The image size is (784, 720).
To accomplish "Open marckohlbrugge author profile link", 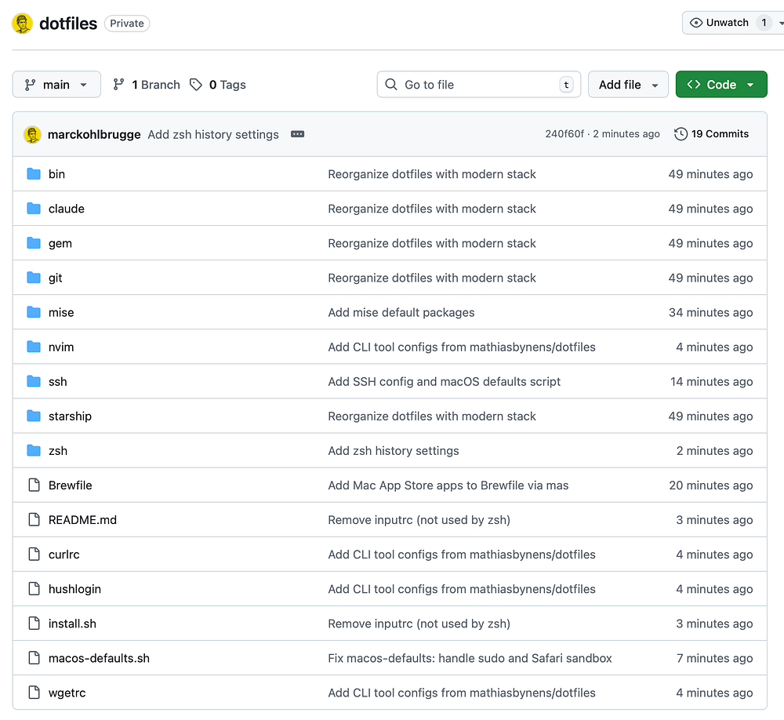I will pyautogui.click(x=94, y=135).
